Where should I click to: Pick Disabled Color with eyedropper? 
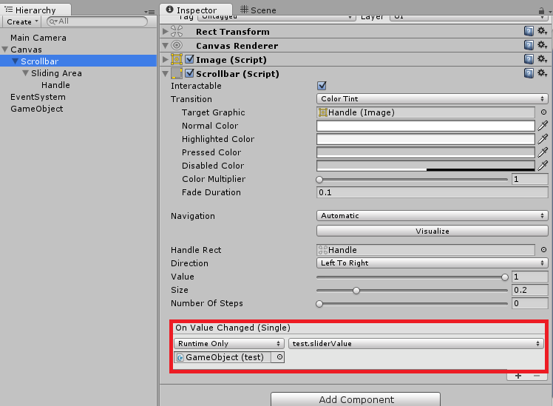tap(543, 166)
